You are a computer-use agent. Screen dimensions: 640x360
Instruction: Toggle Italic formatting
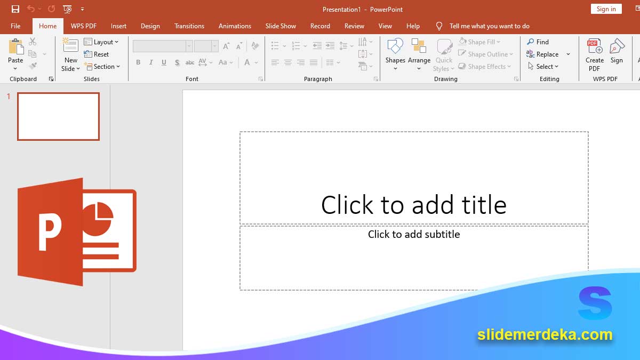(x=151, y=62)
